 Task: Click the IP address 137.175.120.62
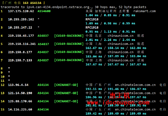[x=21, y=11]
